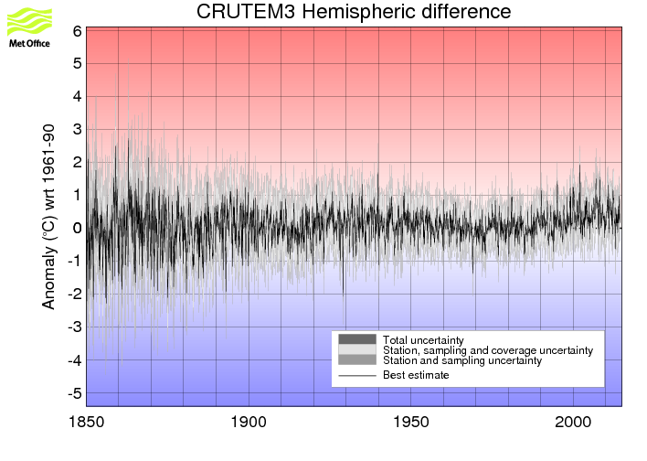Screen dimensions: 647x461
Task: Click the medium gray station and sampling swatch
Action: click(357, 359)
